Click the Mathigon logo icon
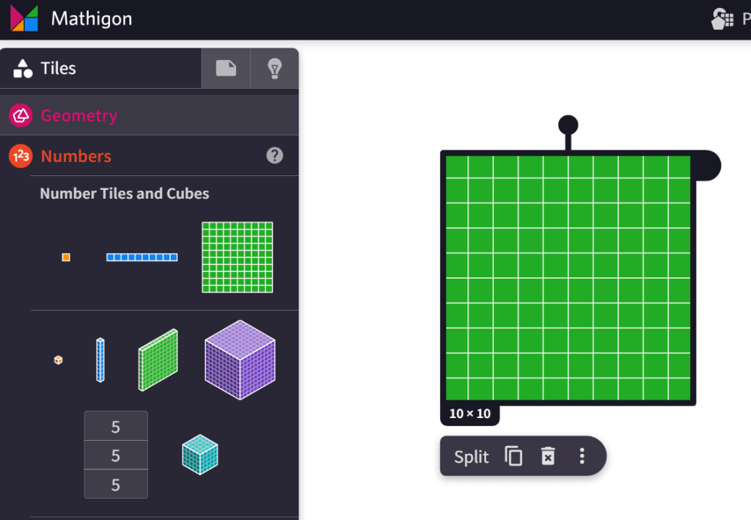751x520 pixels. 24,18
